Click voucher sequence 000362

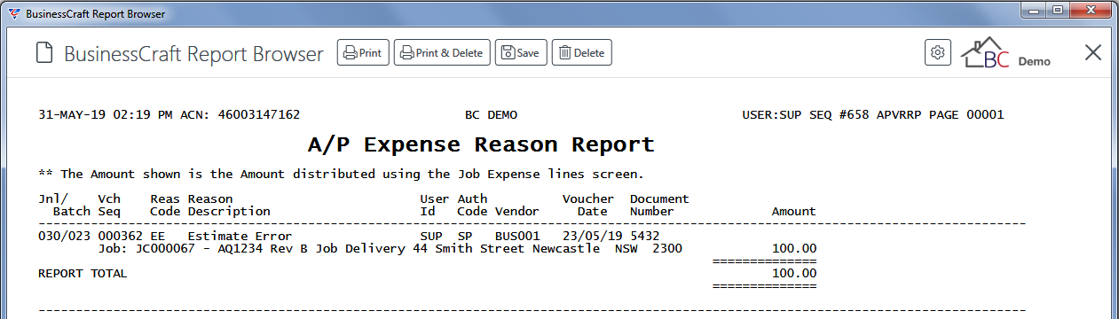[x=120, y=237]
